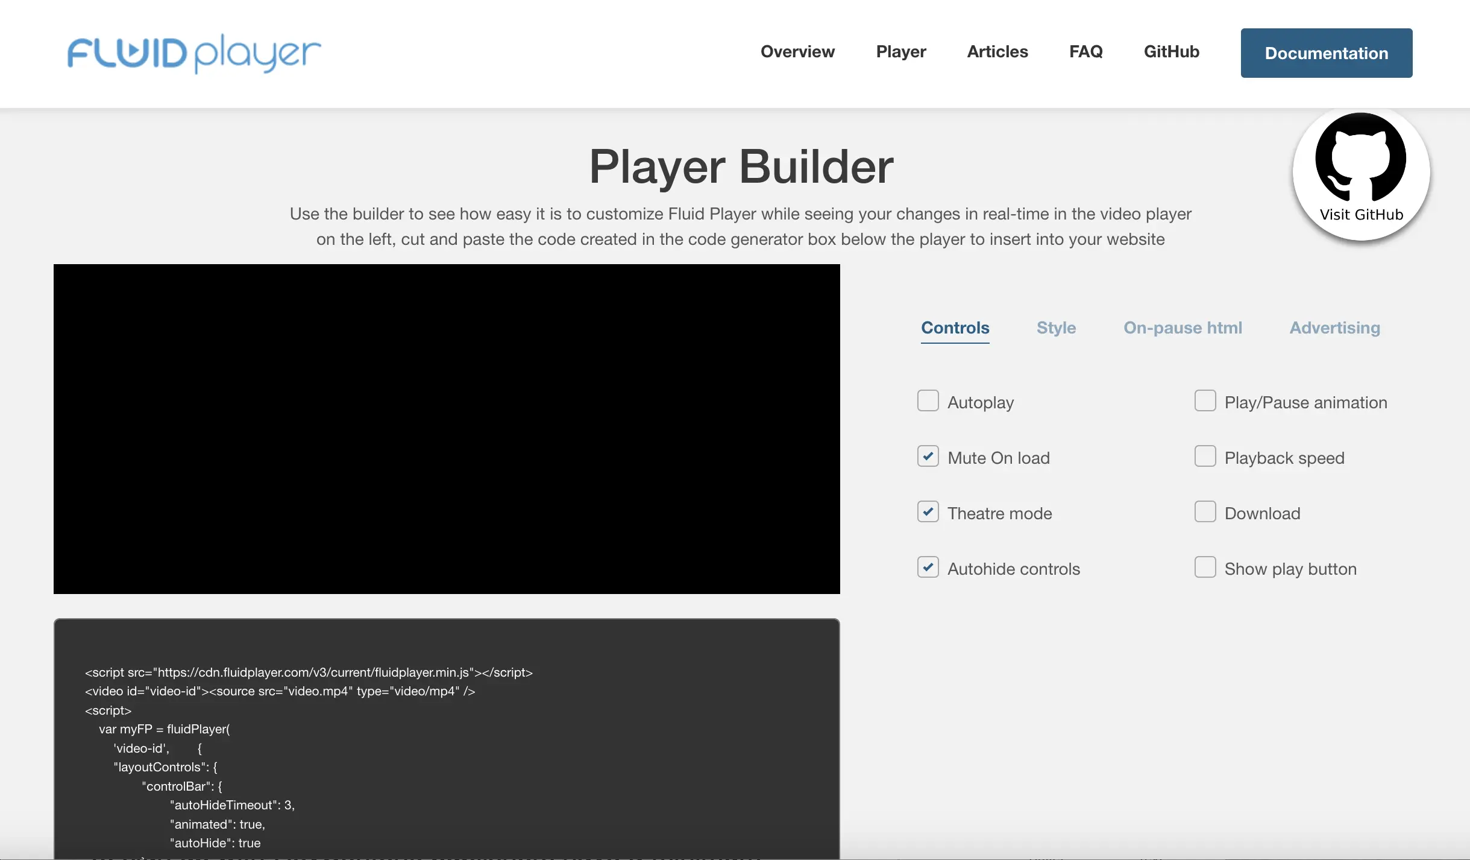This screenshot has width=1470, height=860.
Task: Open the Documentation button
Action: pyautogui.click(x=1326, y=53)
